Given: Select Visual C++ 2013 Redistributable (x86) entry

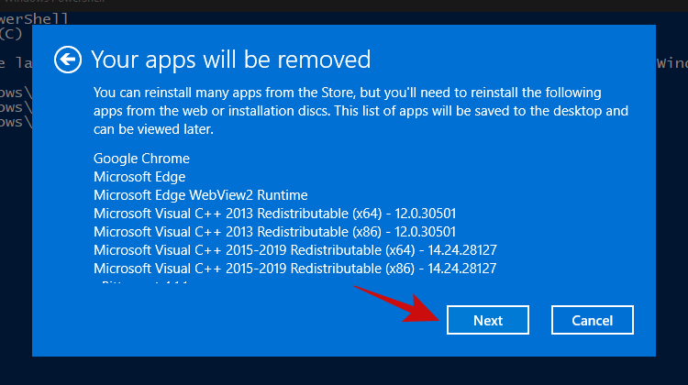Looking at the screenshot, I should tap(274, 232).
